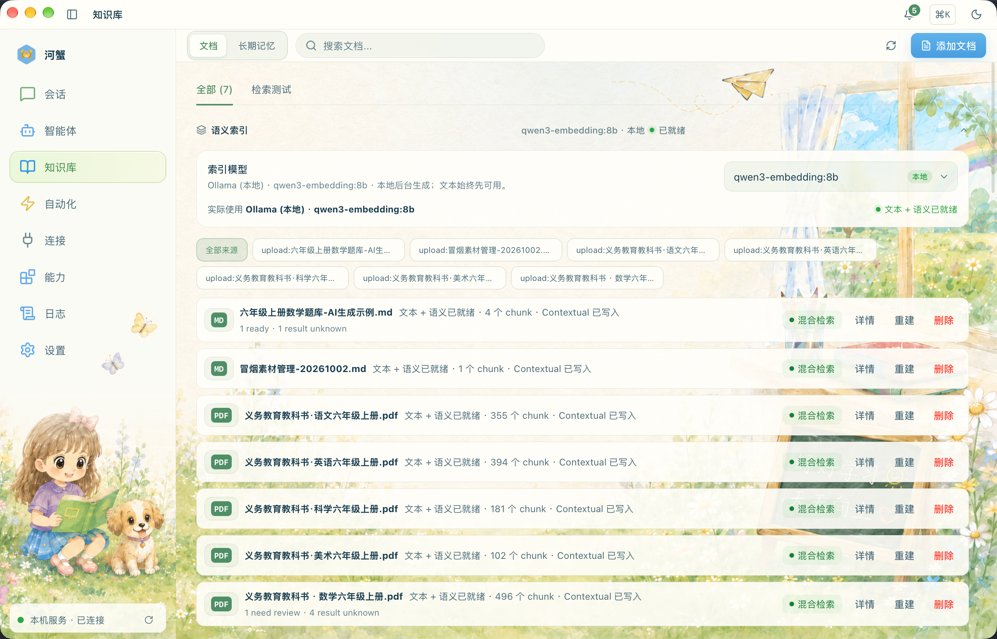Screen dimensions: 997x639
Task: Open 日志 in the sidebar
Action: pos(88,313)
